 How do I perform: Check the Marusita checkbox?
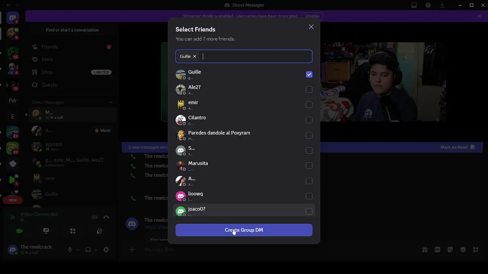click(309, 166)
